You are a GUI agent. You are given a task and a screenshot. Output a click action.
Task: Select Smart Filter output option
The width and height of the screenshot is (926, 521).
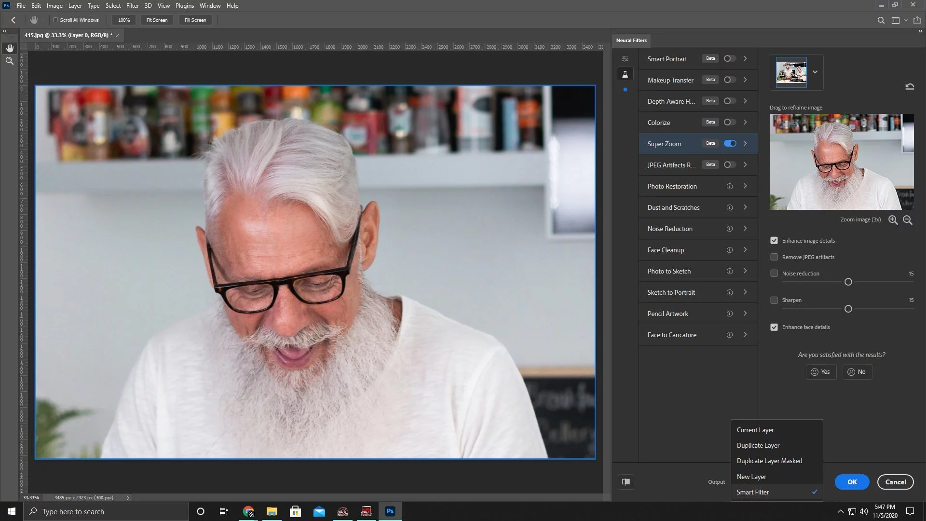point(776,492)
